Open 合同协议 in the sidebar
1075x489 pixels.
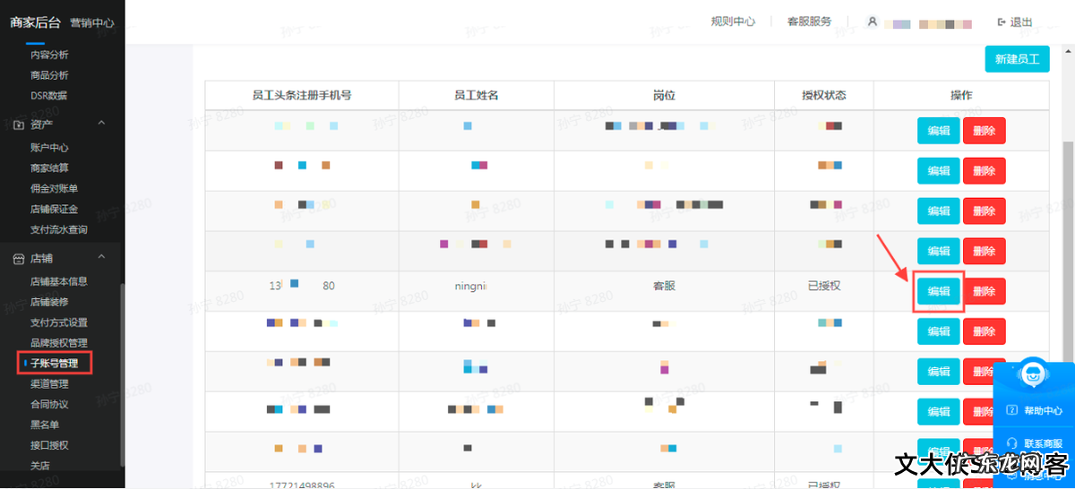(49, 404)
